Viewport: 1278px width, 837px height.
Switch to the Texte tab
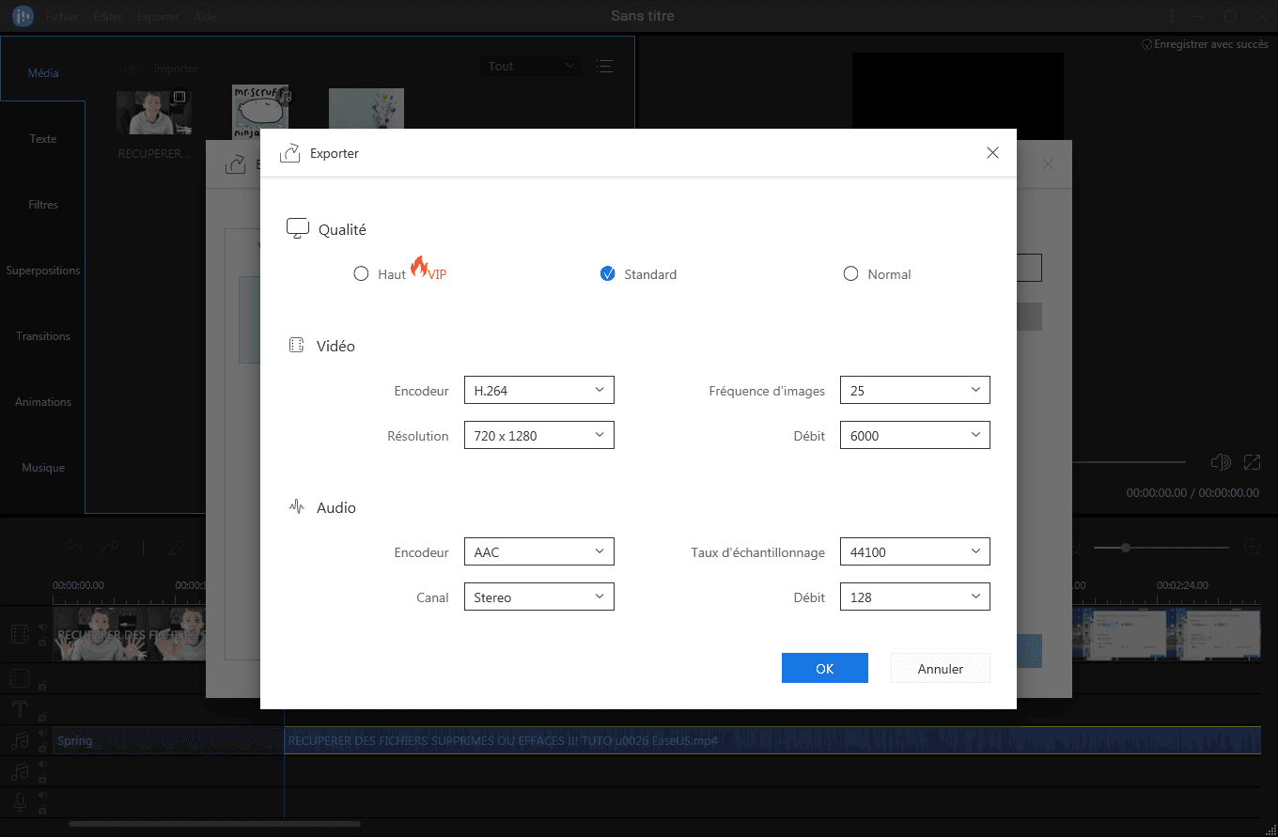click(43, 138)
